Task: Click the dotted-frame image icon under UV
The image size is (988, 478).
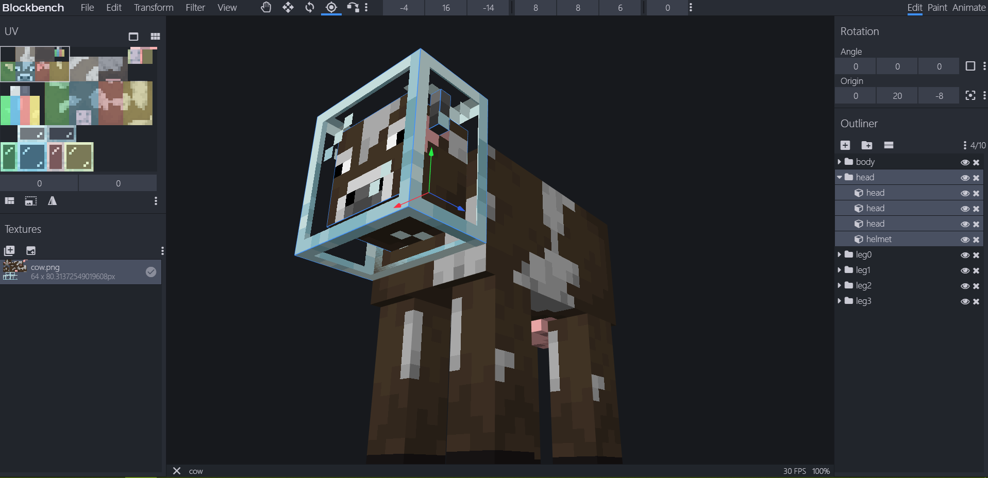Action: pyautogui.click(x=31, y=201)
